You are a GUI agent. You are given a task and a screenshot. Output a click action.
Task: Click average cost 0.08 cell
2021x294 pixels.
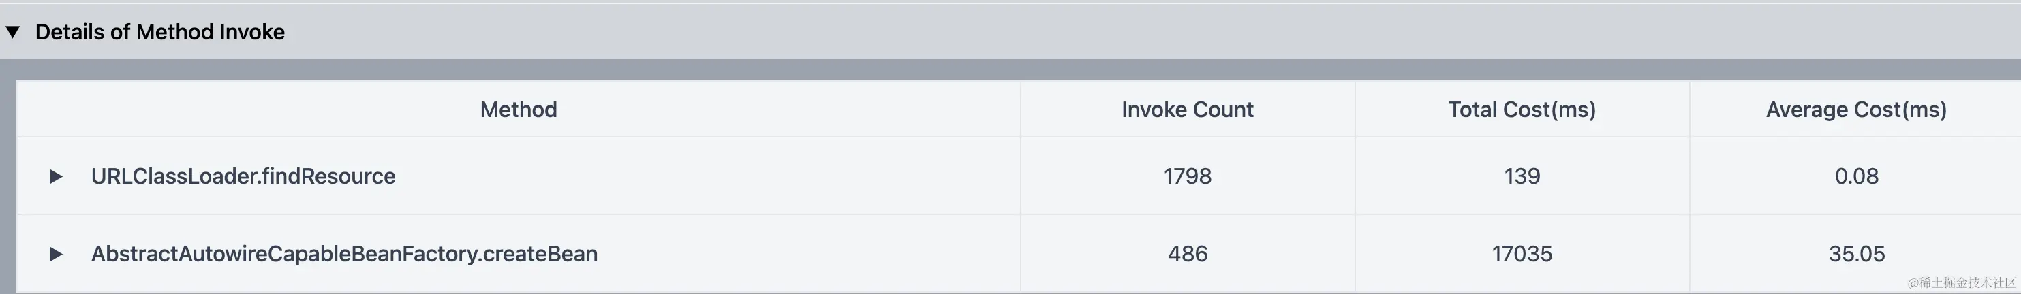pyautogui.click(x=1855, y=176)
